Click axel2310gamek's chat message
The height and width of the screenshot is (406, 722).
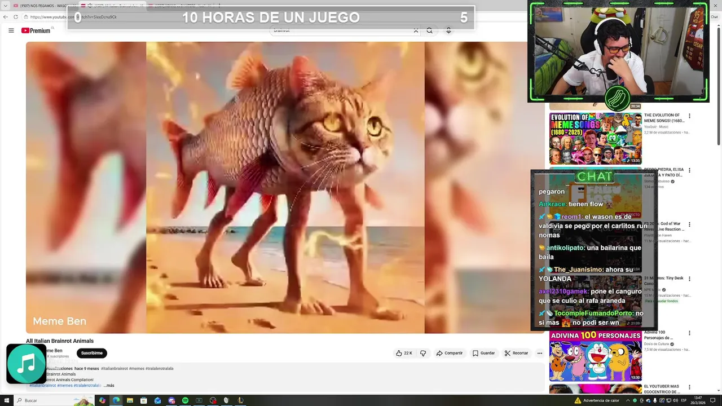pos(591,296)
